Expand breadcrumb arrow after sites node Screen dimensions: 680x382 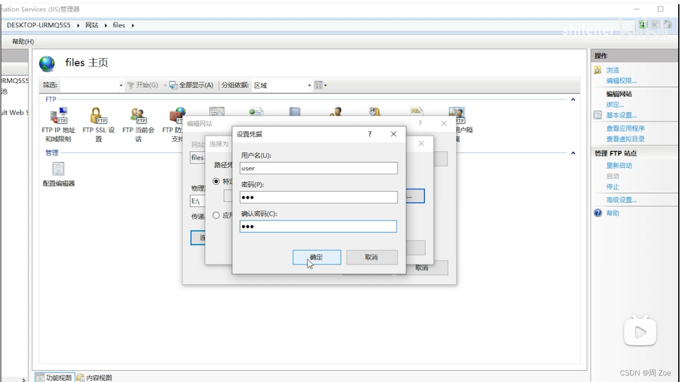tap(105, 26)
